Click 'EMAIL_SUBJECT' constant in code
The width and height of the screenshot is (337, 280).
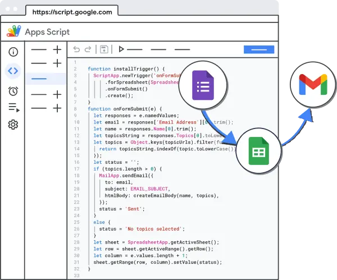tap(149, 189)
